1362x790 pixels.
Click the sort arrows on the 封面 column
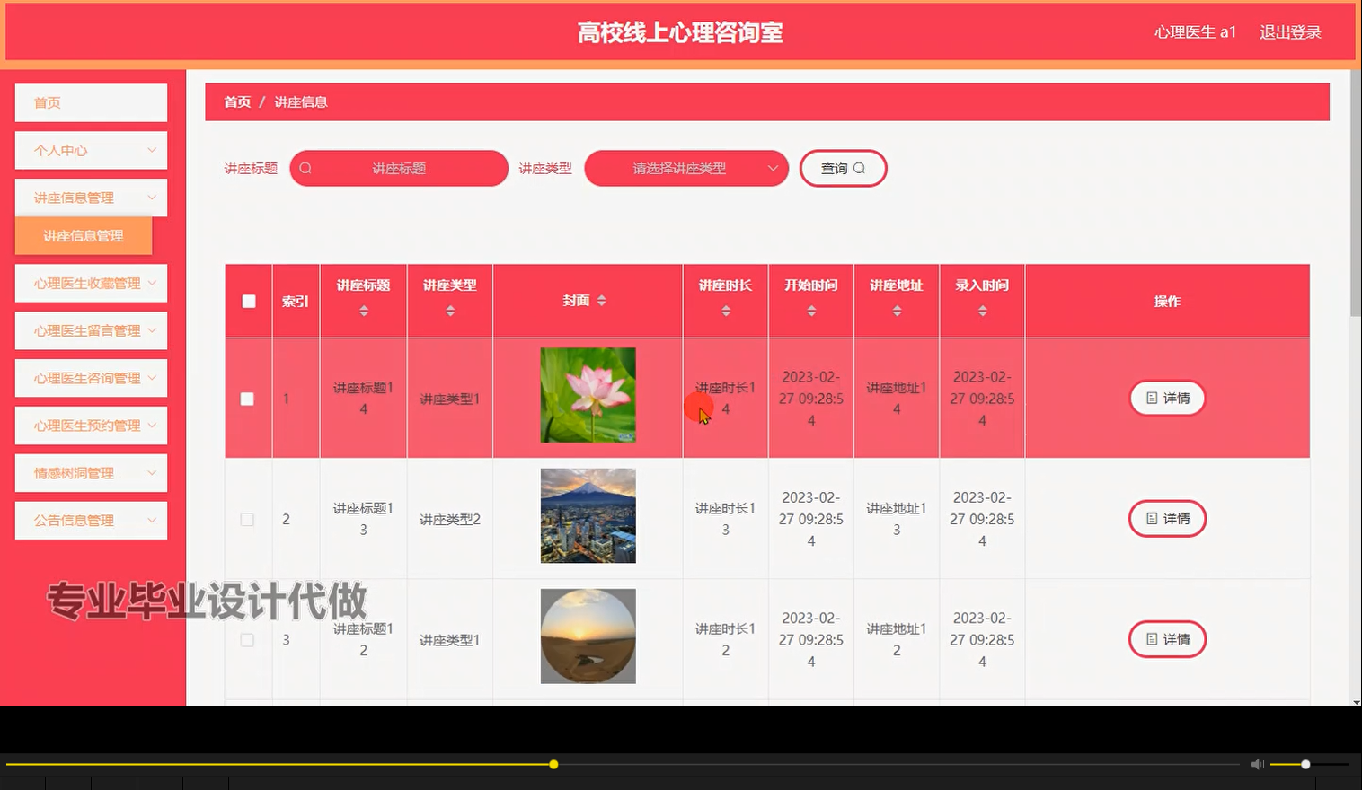(602, 301)
